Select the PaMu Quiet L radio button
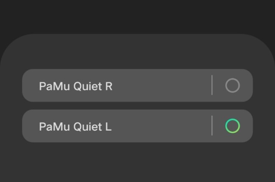Screen dimensions: 275x182 click(x=232, y=126)
